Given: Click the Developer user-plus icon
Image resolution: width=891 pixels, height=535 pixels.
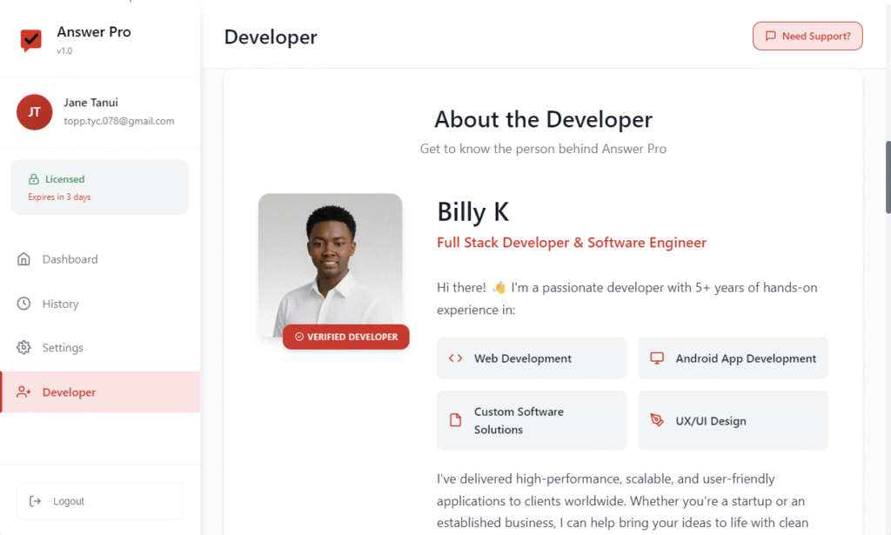Looking at the screenshot, I should coord(23,391).
